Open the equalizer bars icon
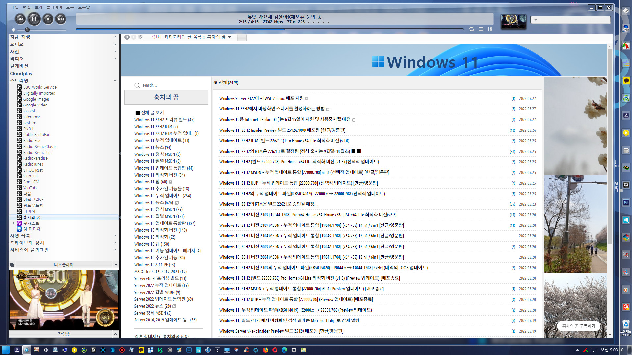This screenshot has width=632, height=355. pyautogui.click(x=490, y=29)
